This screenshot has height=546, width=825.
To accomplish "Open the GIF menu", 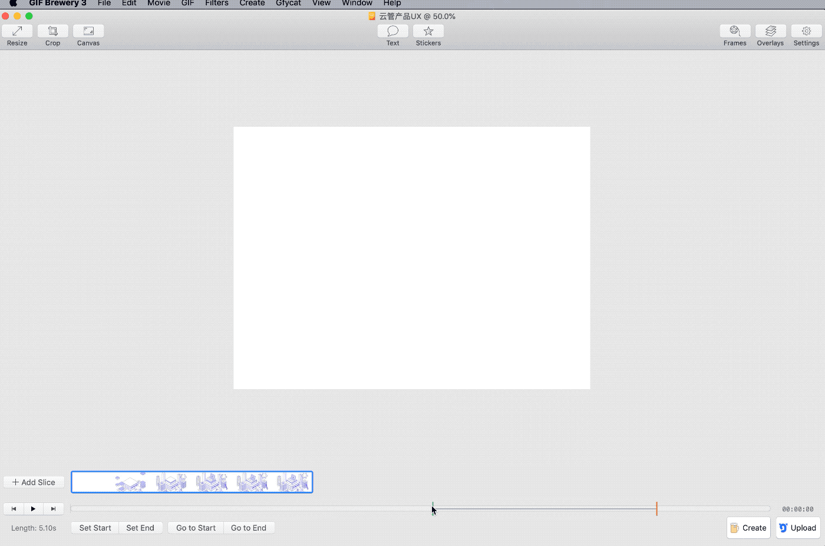I will coord(188,3).
